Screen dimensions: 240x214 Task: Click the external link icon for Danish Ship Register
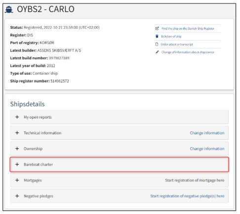pos(157,29)
